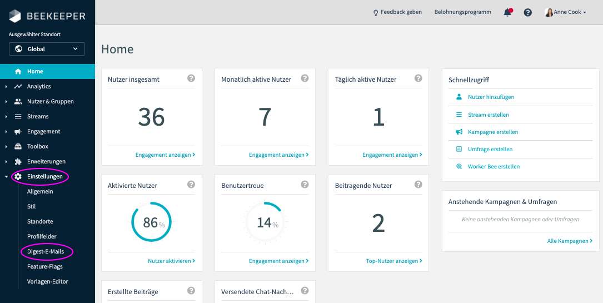Image resolution: width=603 pixels, height=303 pixels.
Task: Click help icon on Benutzertreue card
Action: point(305,185)
